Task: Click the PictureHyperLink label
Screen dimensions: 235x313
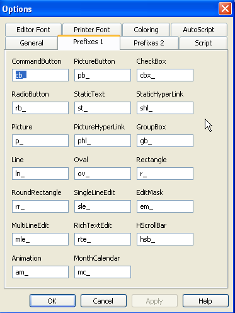Action: 100,127
